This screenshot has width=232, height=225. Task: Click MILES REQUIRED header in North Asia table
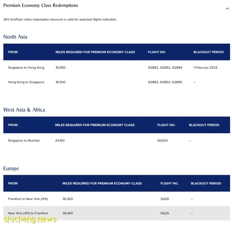95,52
